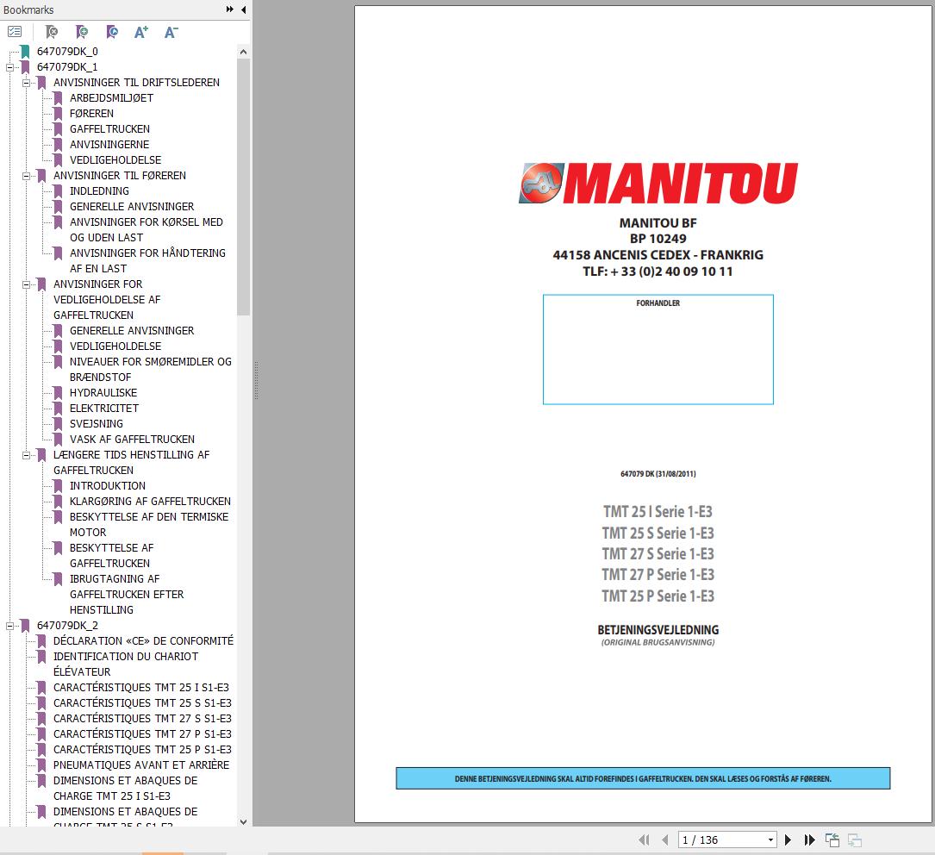Select the ARBEJDSMILJØET bookmark
The width and height of the screenshot is (935, 855).
pos(111,97)
